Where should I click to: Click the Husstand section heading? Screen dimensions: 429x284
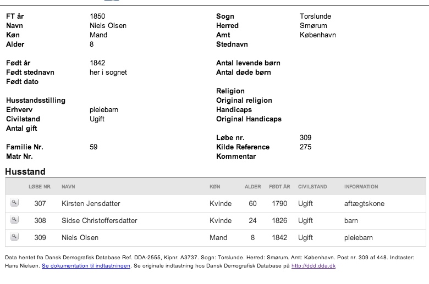pyautogui.click(x=25, y=171)
